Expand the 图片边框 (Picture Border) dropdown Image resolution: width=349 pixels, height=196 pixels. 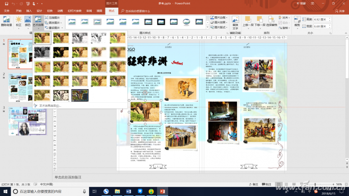coord(219,18)
